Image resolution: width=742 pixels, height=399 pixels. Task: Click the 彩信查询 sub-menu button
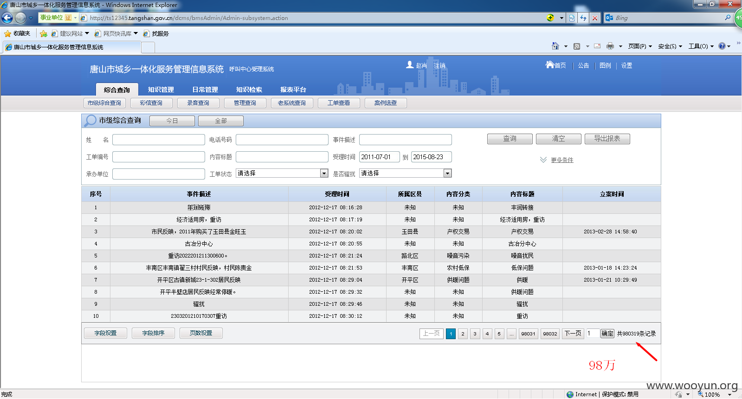point(151,103)
